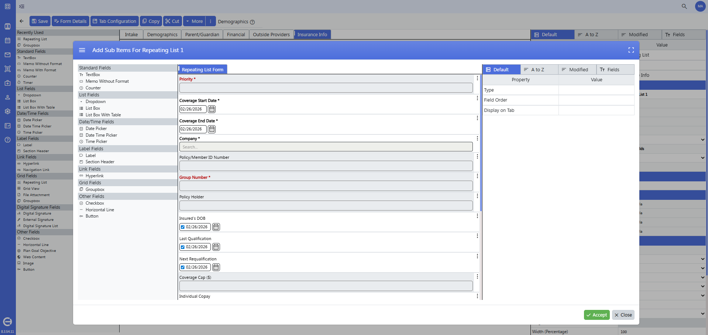Open options menu for Priority field
This screenshot has height=335, width=708.
477,78
